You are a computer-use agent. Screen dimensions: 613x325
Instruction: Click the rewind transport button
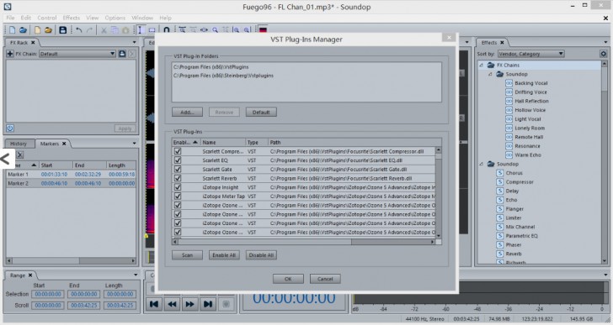click(x=172, y=304)
